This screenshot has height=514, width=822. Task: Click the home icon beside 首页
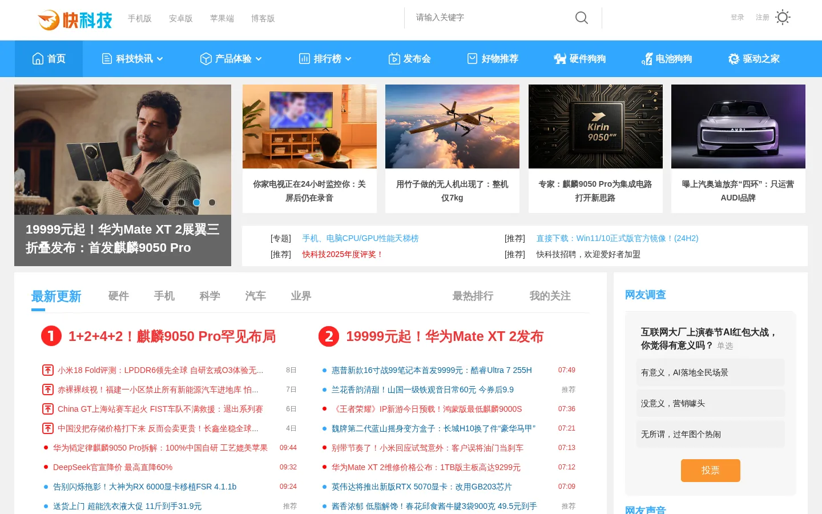pyautogui.click(x=38, y=58)
